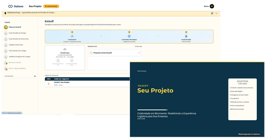Expand the Desafio Atual banner chevron

pyautogui.click(x=216, y=13)
